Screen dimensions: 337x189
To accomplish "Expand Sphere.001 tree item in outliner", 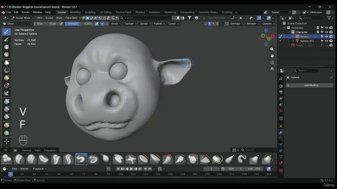I will coord(293,41).
